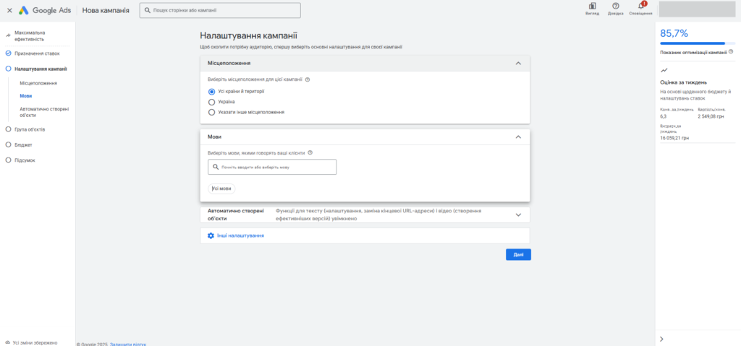Click the Google Ads logo
The image size is (741, 346).
point(45,11)
